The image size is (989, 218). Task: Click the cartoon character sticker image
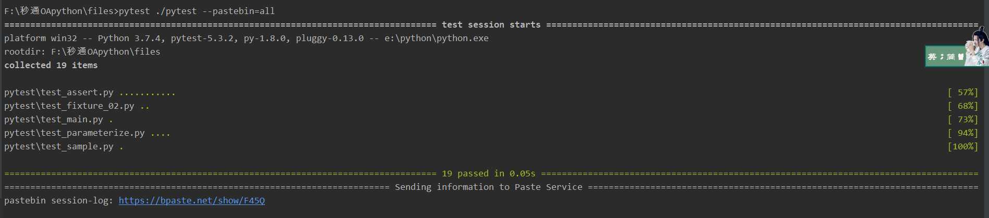tap(977, 47)
